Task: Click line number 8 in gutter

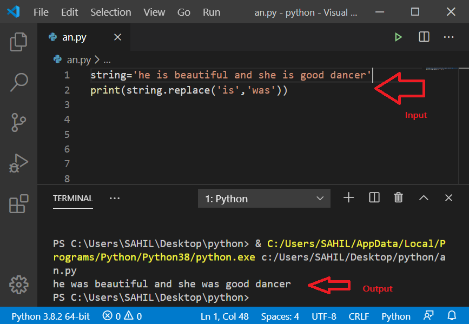Action: [x=67, y=178]
